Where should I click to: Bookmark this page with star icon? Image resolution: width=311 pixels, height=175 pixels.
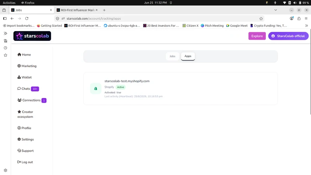pos(261,18)
